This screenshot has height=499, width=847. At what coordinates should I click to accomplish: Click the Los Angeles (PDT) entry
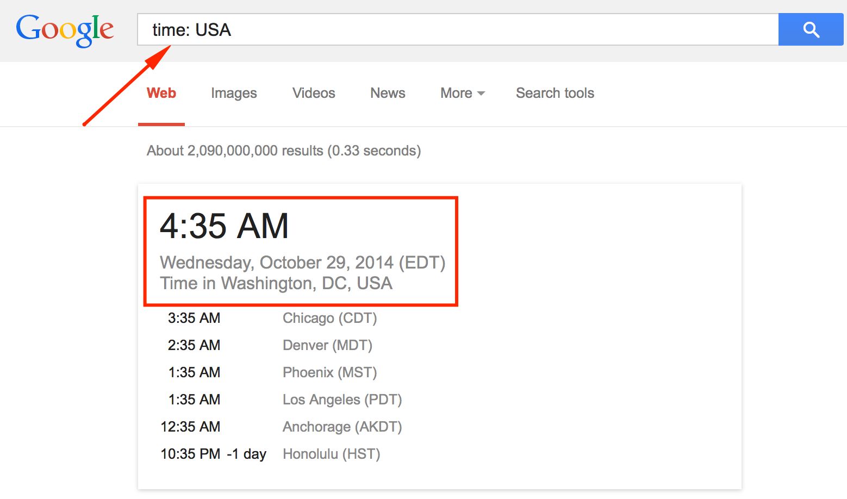pyautogui.click(x=342, y=400)
